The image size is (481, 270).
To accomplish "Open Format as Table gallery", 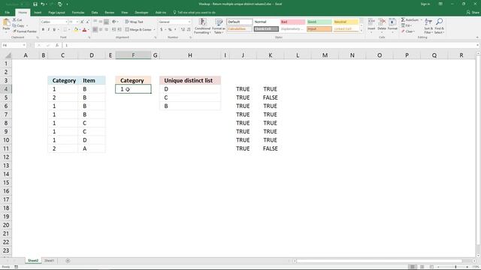I will tap(219, 26).
